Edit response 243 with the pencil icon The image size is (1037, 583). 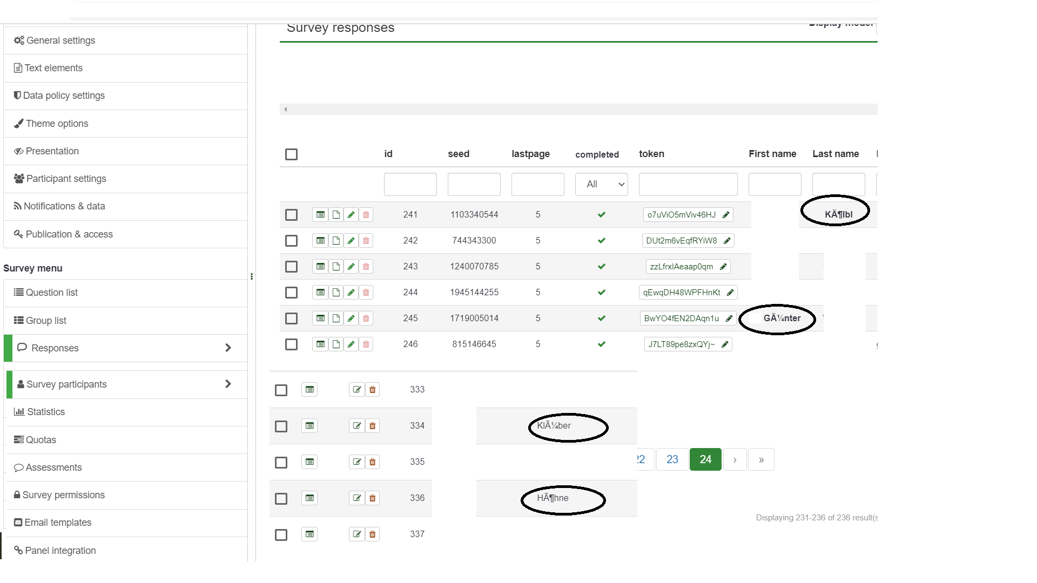[x=351, y=266]
